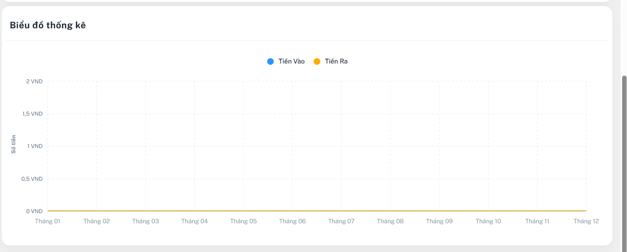627x252 pixels.
Task: Select the Tháng 10 axis label
Action: point(488,221)
